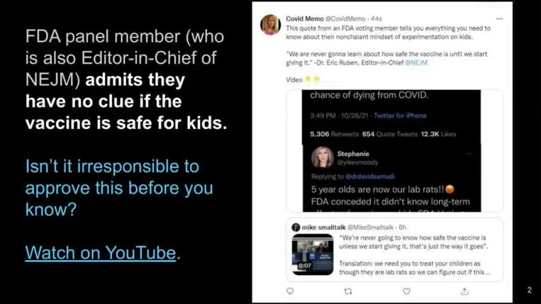The height and width of the screenshot is (304, 541).
Task: Open embedded screenshot image in tweet
Action: click(391, 151)
